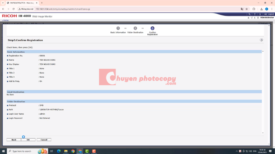Click path value \\DESKTOP-MDTMBQT\scan
The height and width of the screenshot is (154, 275).
[52, 110]
